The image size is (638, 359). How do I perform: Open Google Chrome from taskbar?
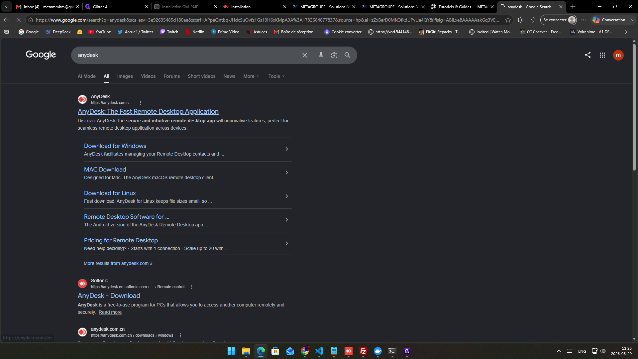click(x=305, y=351)
